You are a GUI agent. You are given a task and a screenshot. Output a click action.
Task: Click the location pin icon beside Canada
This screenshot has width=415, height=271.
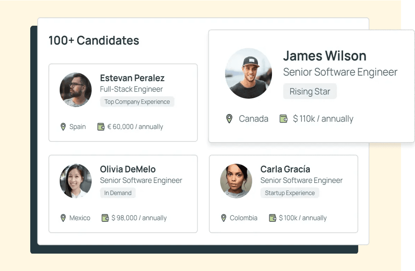pos(229,119)
